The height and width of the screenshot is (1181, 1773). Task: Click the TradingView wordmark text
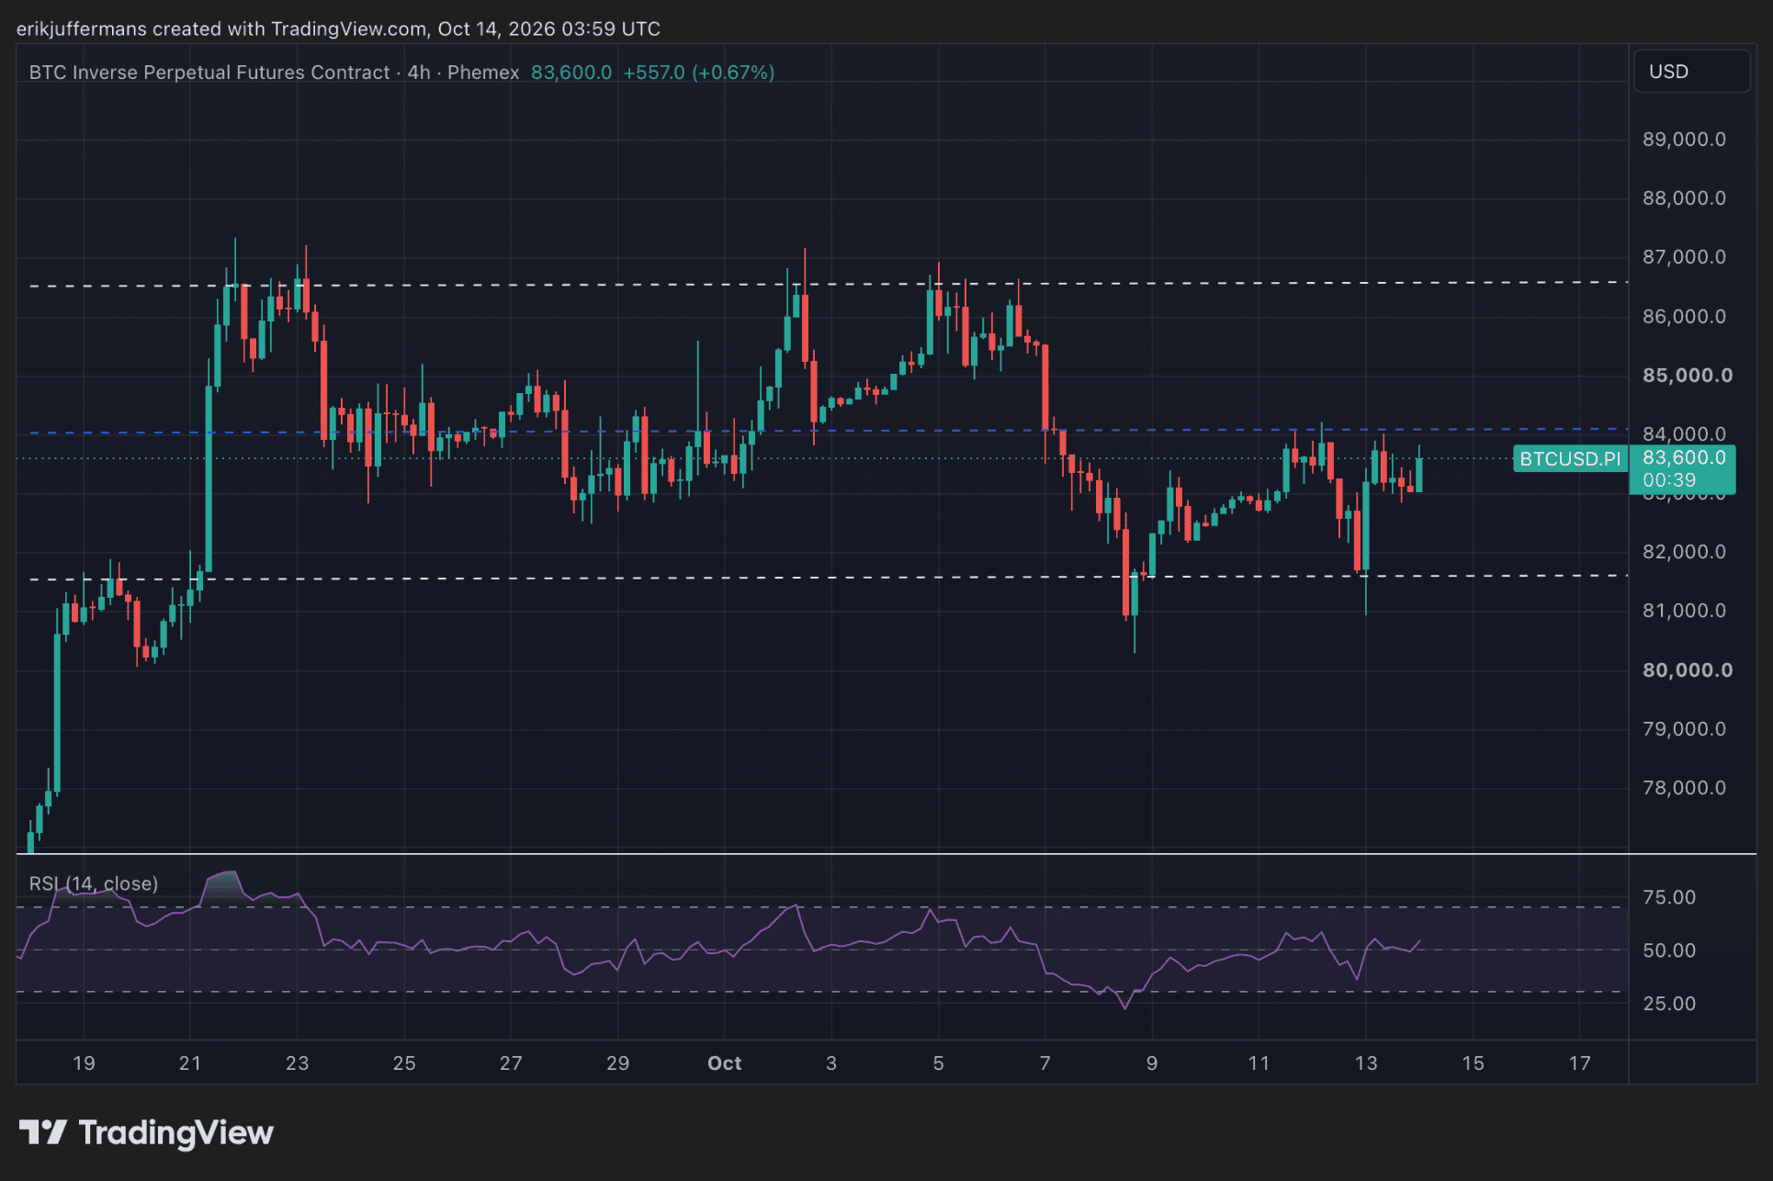176,1133
